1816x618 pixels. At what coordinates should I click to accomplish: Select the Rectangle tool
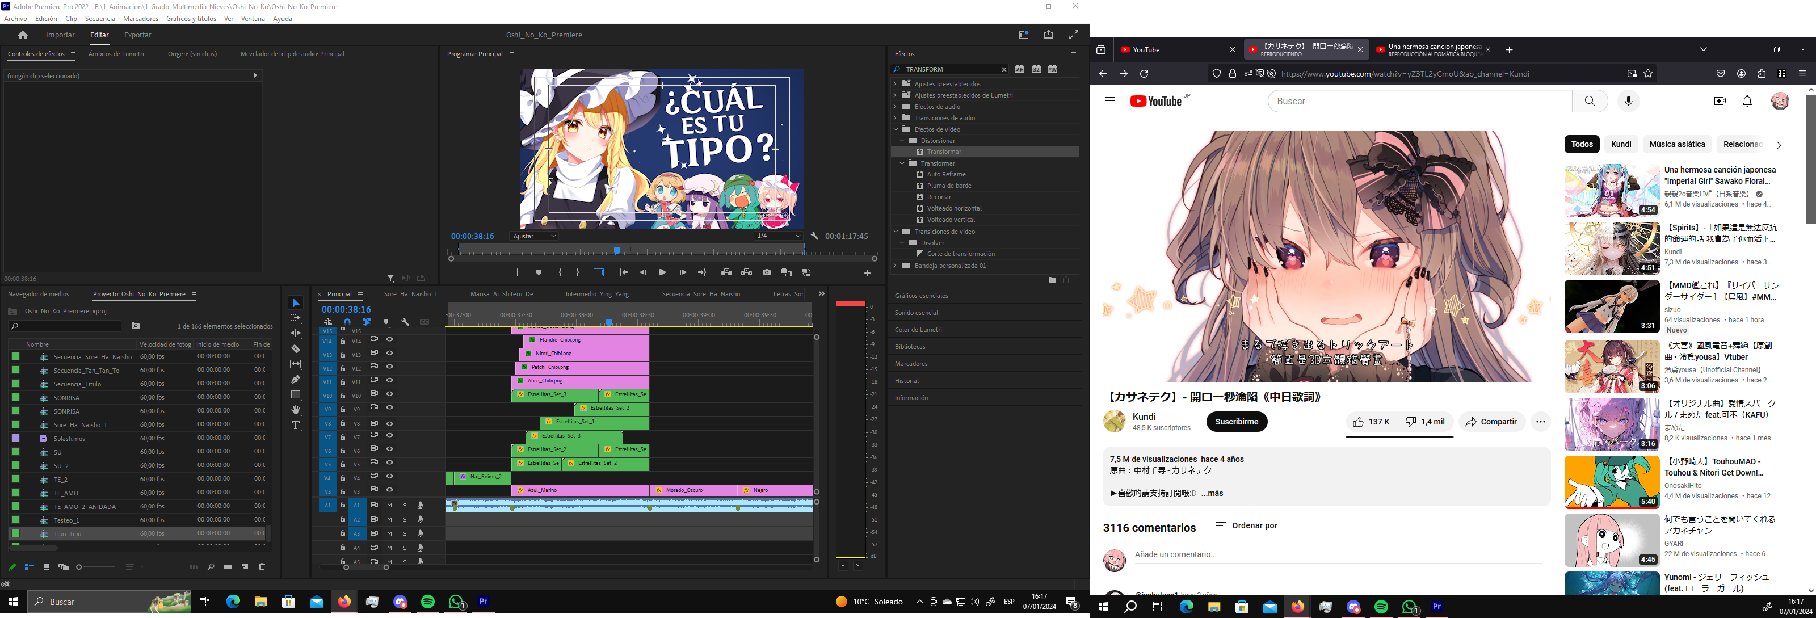296,394
